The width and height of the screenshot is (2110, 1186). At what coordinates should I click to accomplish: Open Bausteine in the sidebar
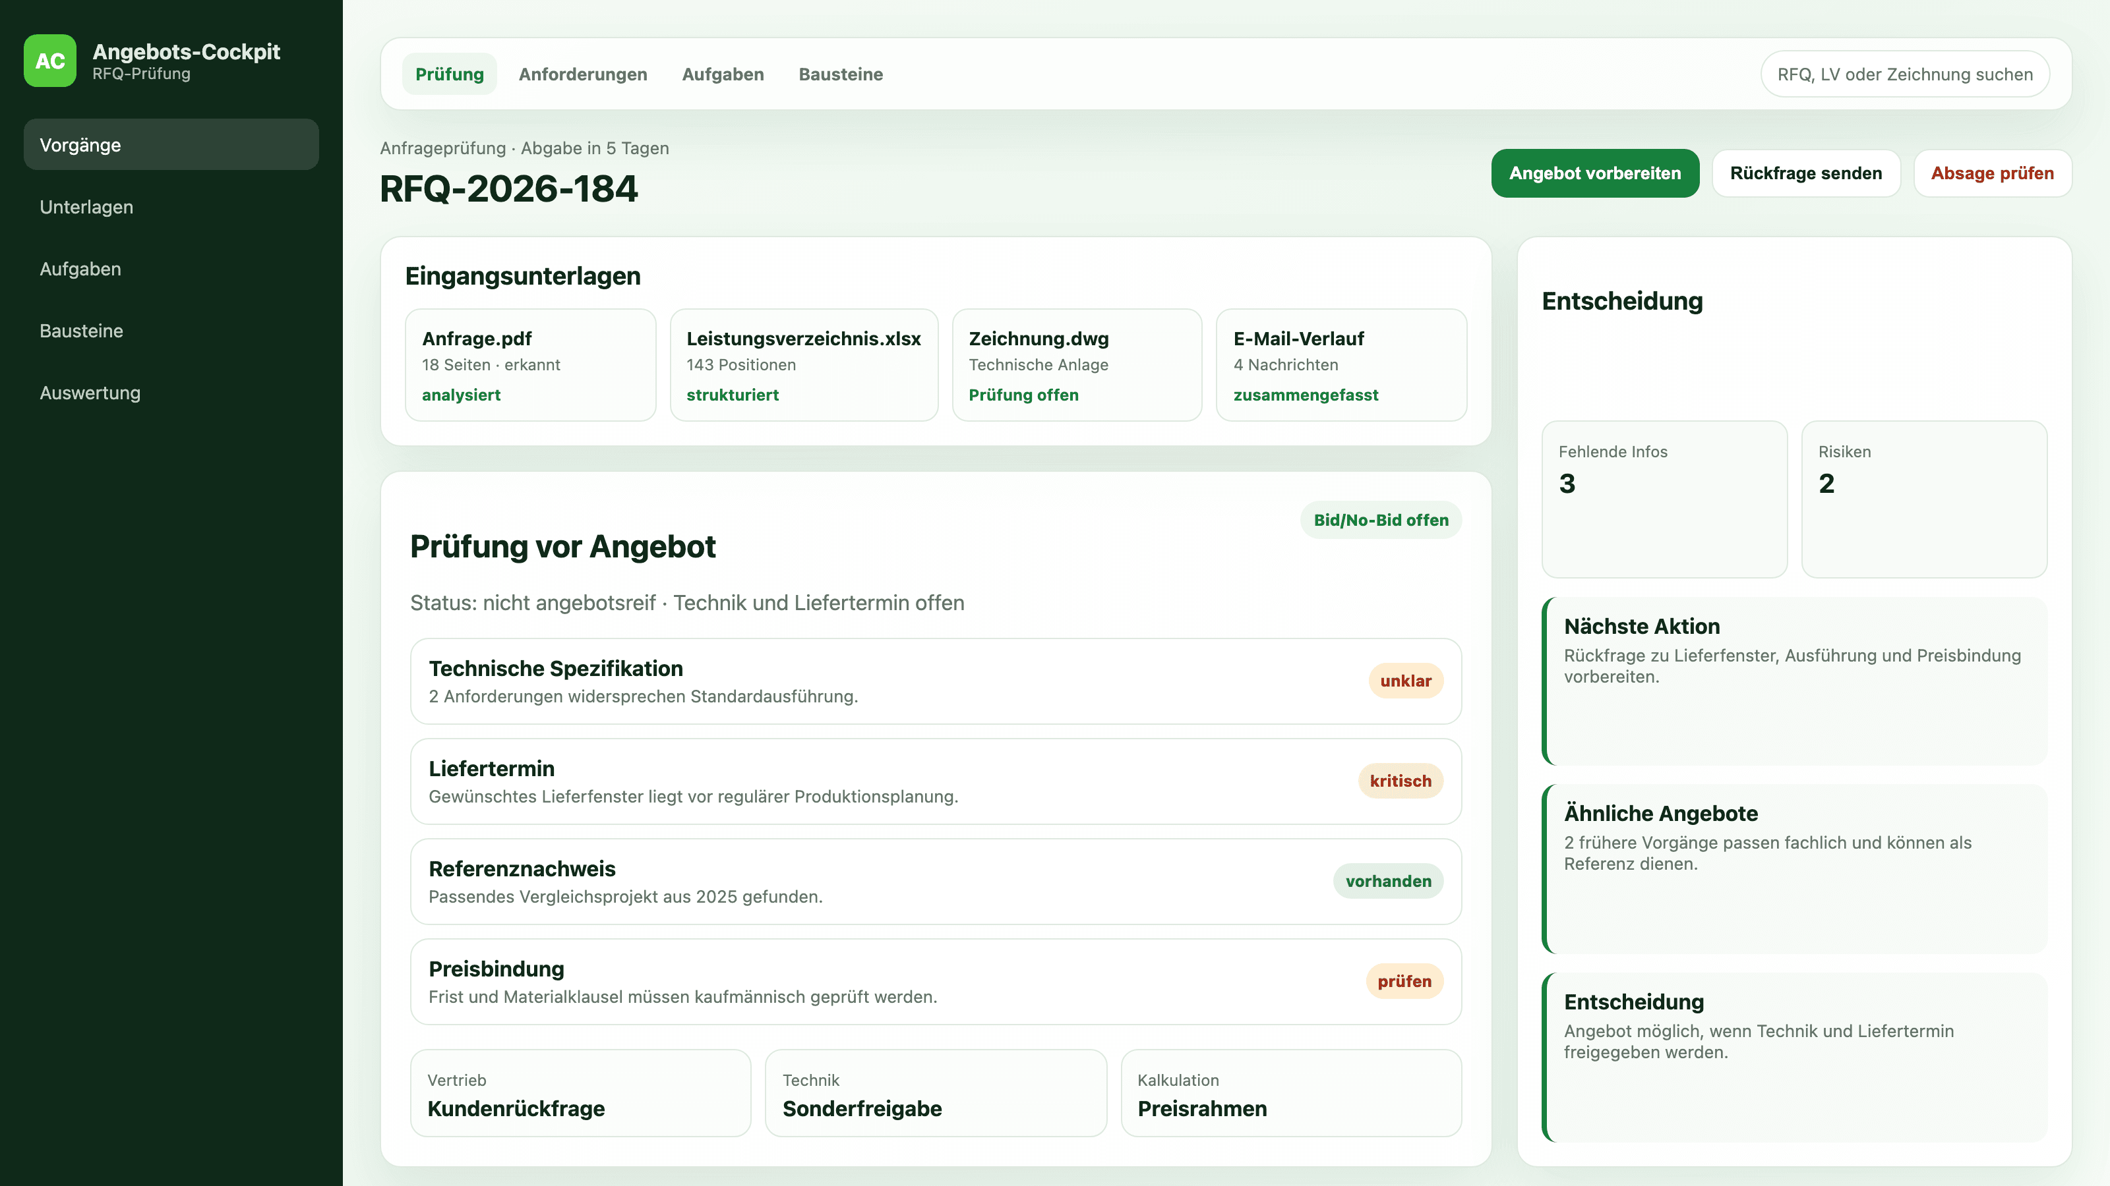171,331
